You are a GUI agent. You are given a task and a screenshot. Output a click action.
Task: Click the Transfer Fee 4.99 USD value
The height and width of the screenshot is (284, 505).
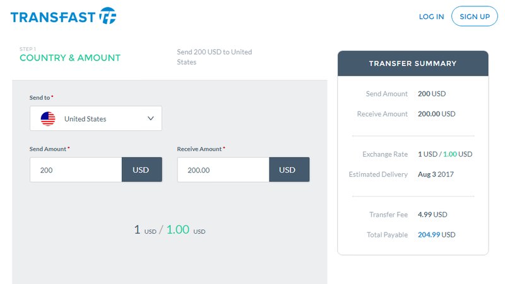[432, 215]
